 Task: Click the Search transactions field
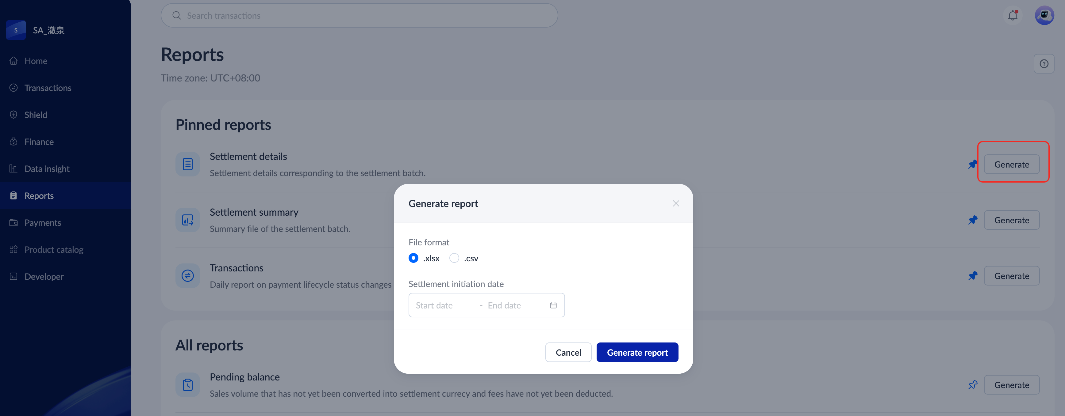point(359,16)
